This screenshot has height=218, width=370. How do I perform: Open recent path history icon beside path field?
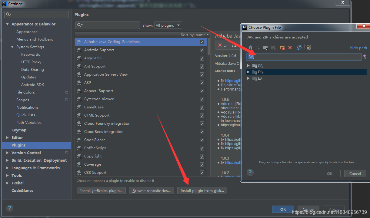click(365, 57)
